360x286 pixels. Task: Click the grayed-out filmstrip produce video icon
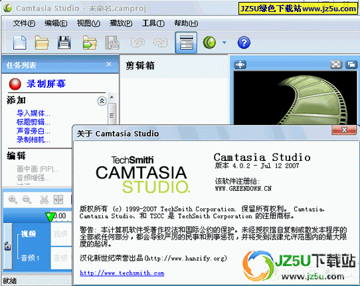112,43
